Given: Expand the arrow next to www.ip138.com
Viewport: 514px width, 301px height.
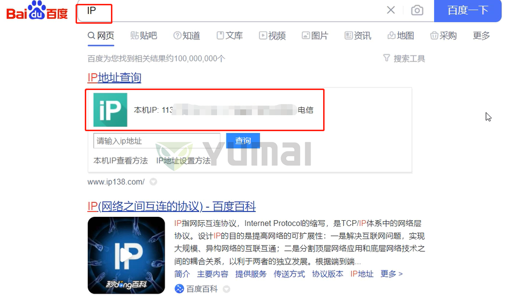Looking at the screenshot, I should (152, 182).
